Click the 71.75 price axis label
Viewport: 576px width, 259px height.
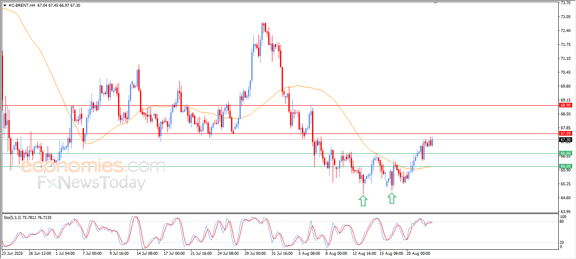565,45
